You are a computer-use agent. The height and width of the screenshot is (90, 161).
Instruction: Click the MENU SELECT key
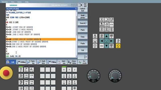point(102,29)
